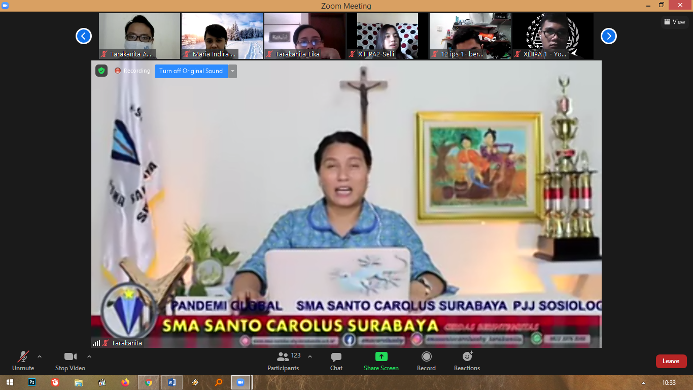The width and height of the screenshot is (693, 390).
Task: Leave the meeting
Action: (x=671, y=361)
